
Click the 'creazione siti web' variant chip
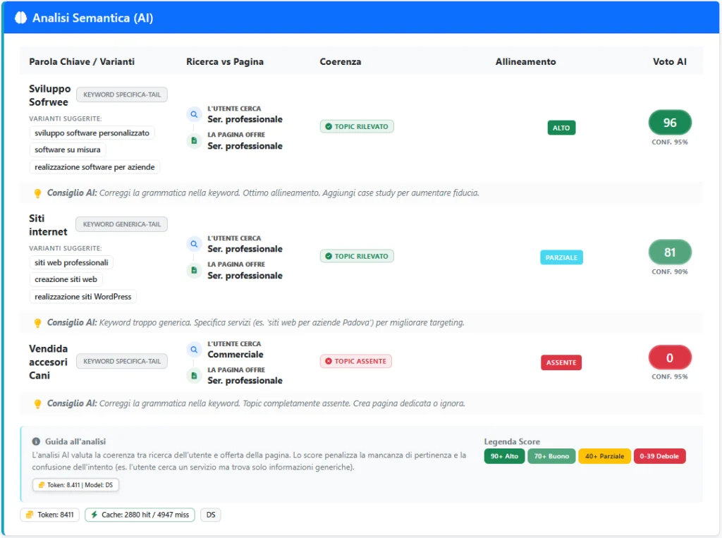(66, 279)
